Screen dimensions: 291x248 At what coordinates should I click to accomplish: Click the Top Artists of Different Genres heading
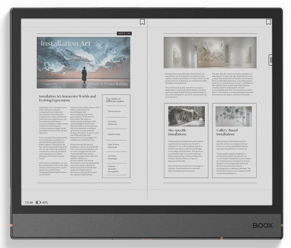point(115,100)
